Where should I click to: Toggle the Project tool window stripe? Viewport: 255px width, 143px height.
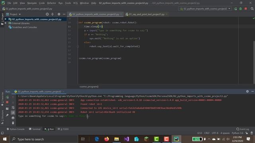tap(2, 19)
